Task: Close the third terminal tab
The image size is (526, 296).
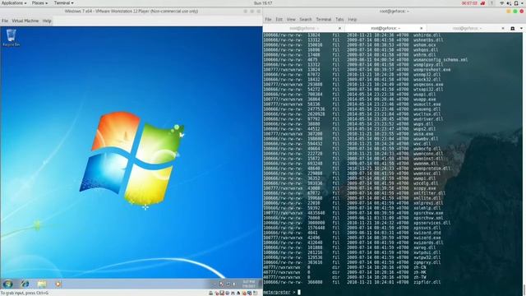Action: 503,29
